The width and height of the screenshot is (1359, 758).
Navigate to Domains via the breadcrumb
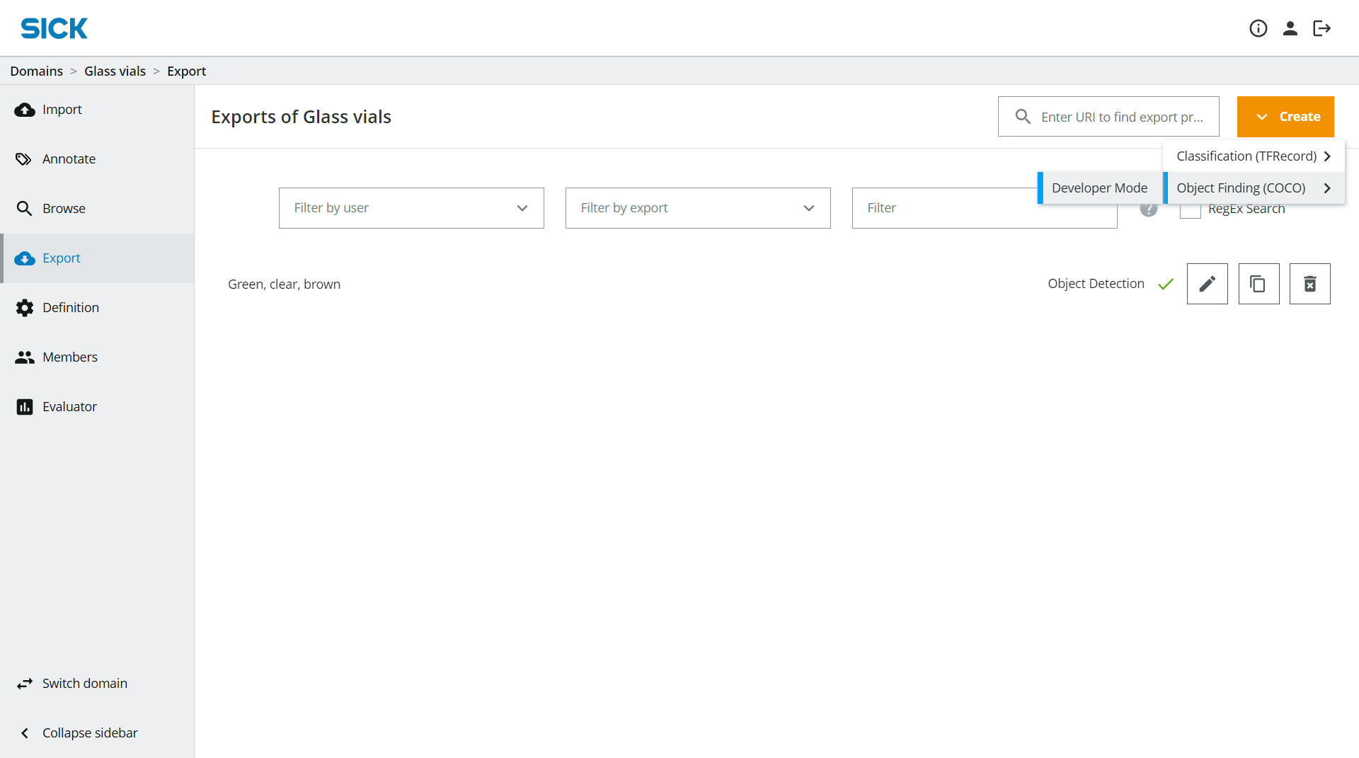tap(36, 71)
